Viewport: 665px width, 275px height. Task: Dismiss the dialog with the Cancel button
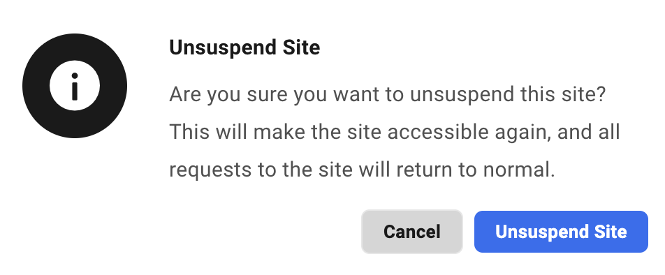click(412, 232)
